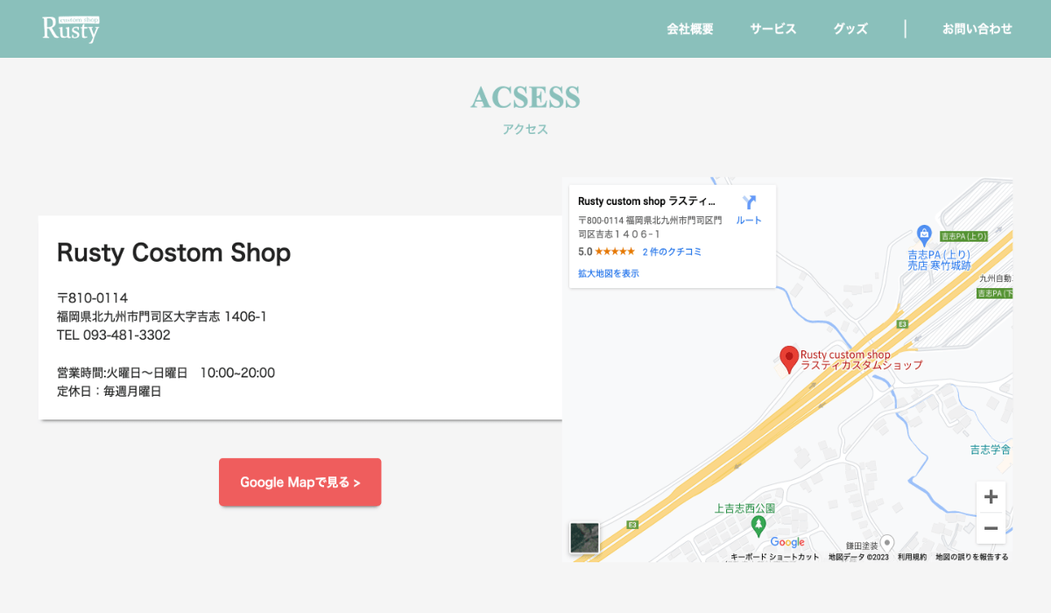The width and height of the screenshot is (1051, 613).
Task: Click the 吉志PA shop marker icon
Action: point(923,234)
